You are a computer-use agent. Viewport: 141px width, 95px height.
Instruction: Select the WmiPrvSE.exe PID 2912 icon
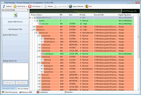point(42,39)
